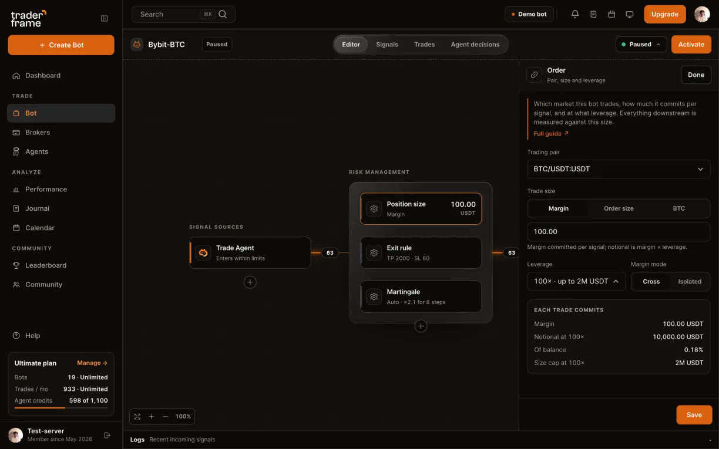
Task: Click the Activate button
Action: pos(691,44)
